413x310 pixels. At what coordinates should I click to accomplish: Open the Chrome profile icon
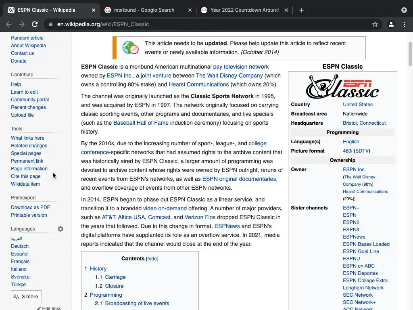(x=391, y=24)
